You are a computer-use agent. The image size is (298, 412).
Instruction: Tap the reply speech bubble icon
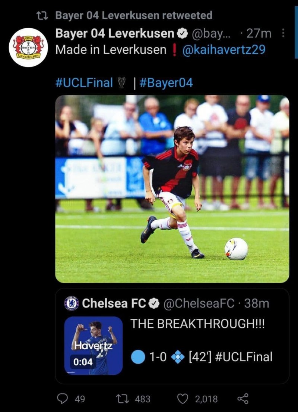tap(62, 399)
